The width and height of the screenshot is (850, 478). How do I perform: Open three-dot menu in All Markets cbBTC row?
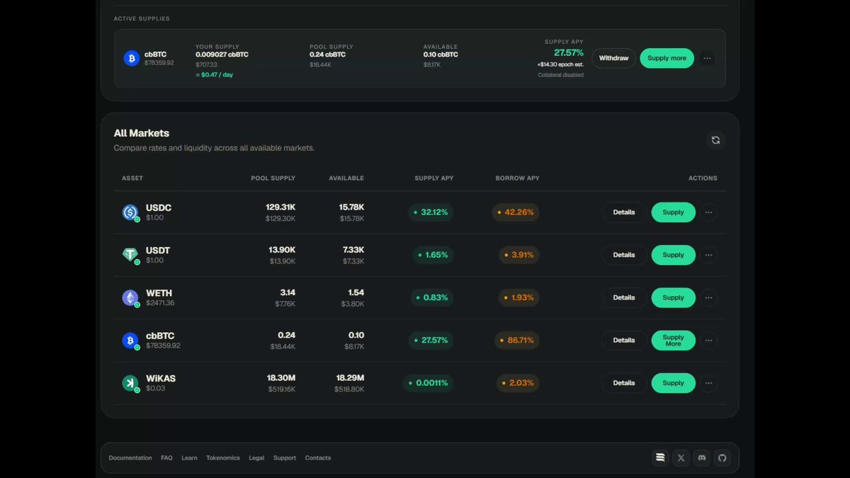click(708, 341)
